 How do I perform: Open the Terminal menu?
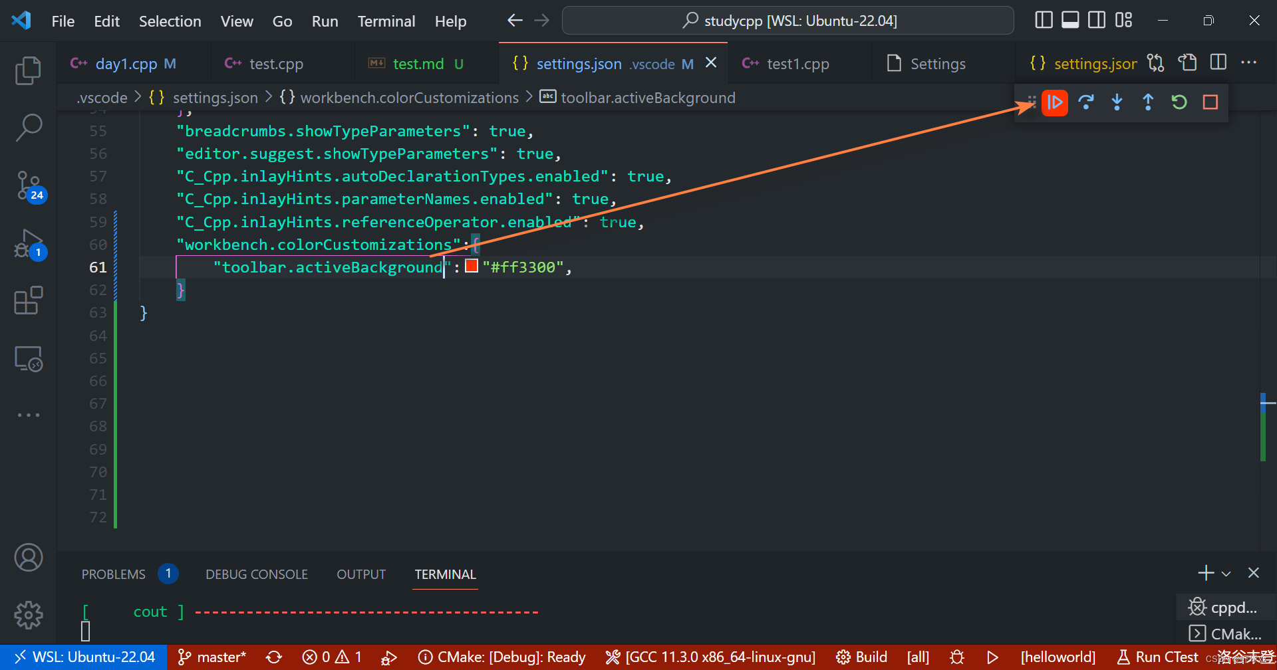(x=386, y=21)
